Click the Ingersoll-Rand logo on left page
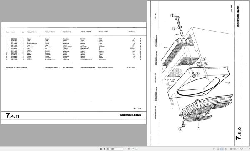This screenshot has width=250, height=151. coord(130,115)
